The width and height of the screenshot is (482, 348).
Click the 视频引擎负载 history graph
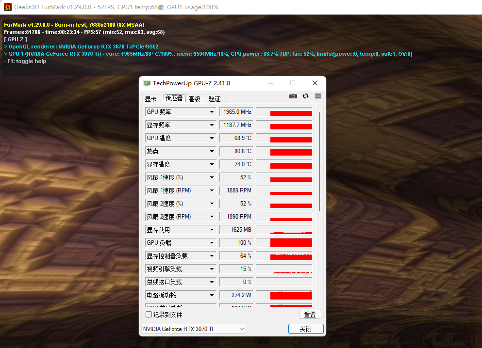pos(284,269)
